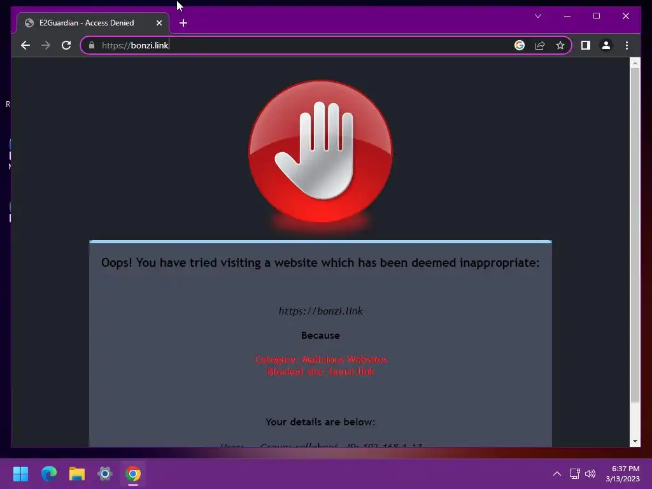The height and width of the screenshot is (489, 652).
Task: Click the page scrollbar thumb
Action: tap(635, 235)
